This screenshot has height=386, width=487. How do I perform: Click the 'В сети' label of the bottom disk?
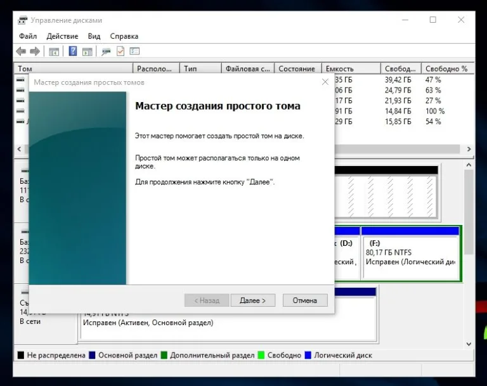[30, 321]
